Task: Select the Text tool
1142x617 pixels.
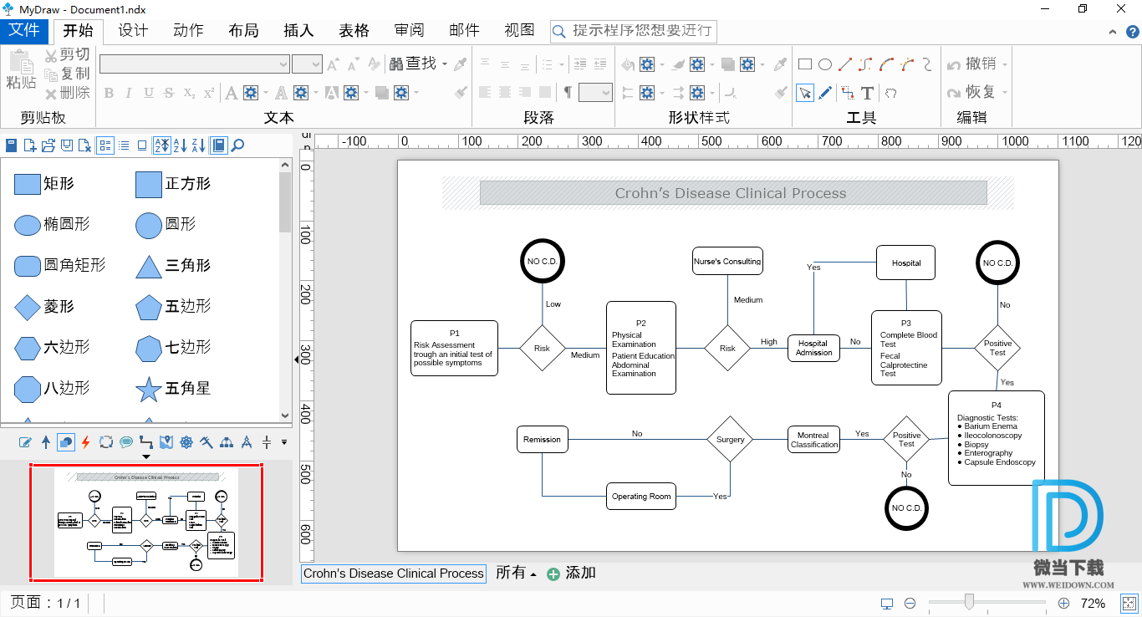Action: coord(868,93)
